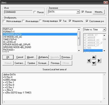Click the left arrow navigation button
109x105 pixels.
89,61
